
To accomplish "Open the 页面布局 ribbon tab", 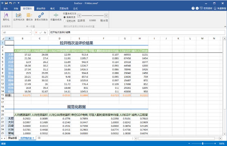I will (x=64, y=9).
